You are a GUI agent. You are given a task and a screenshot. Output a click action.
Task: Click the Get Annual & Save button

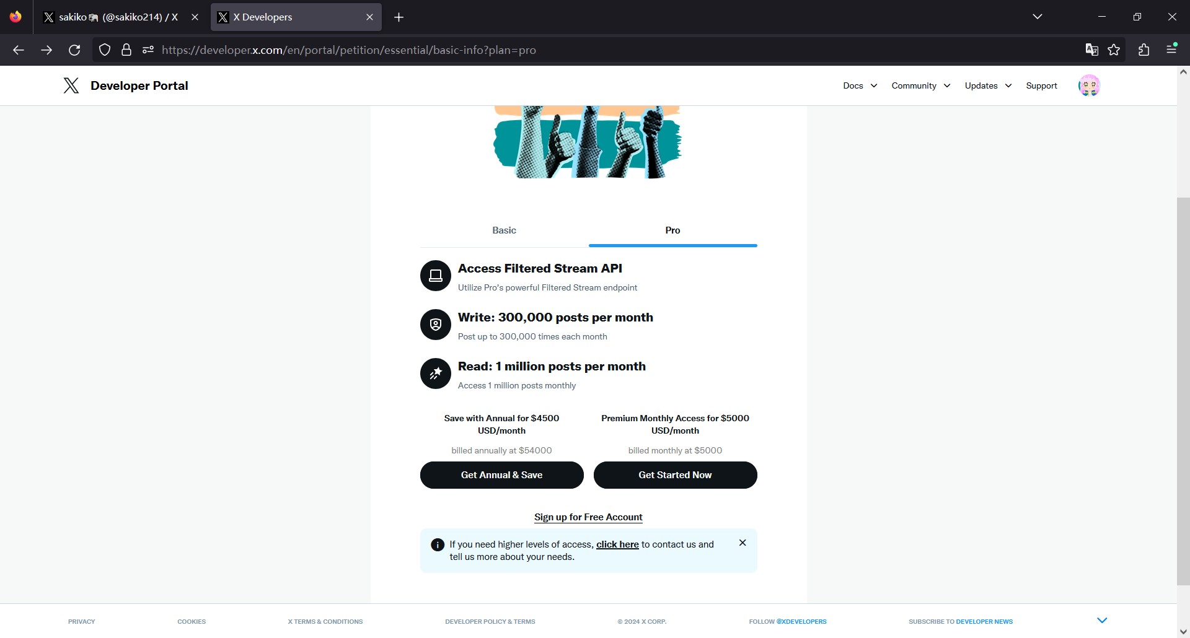tap(501, 475)
